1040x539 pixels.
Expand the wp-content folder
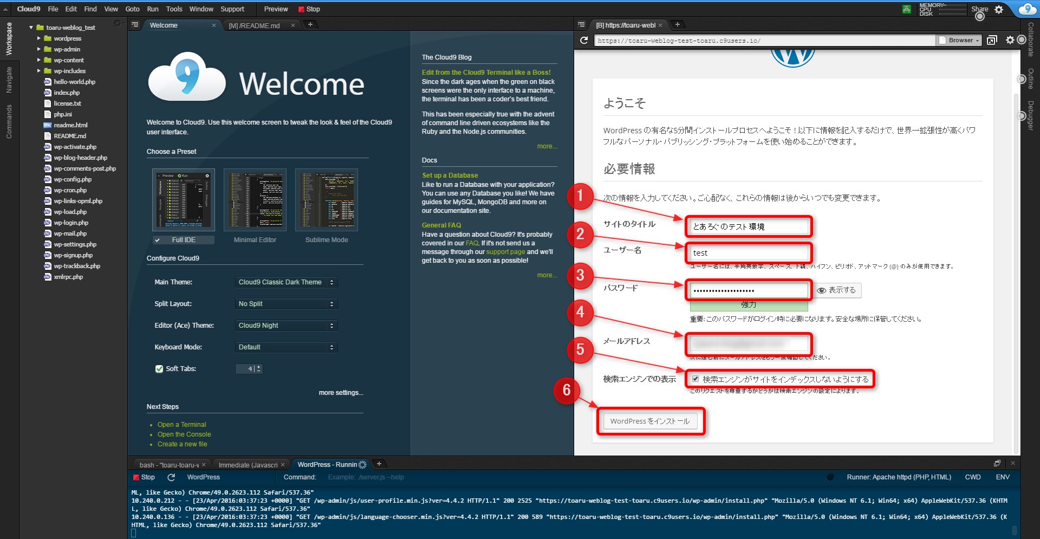pyautogui.click(x=38, y=60)
